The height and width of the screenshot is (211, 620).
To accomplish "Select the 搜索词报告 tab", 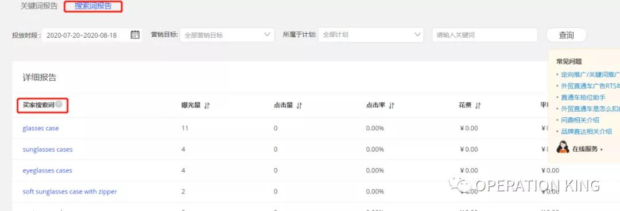I will (93, 6).
